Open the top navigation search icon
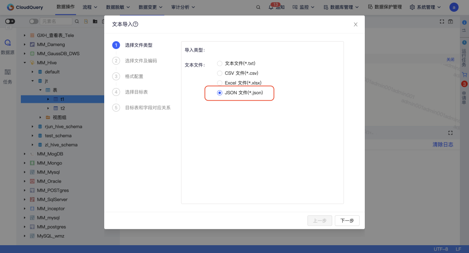 (x=258, y=7)
